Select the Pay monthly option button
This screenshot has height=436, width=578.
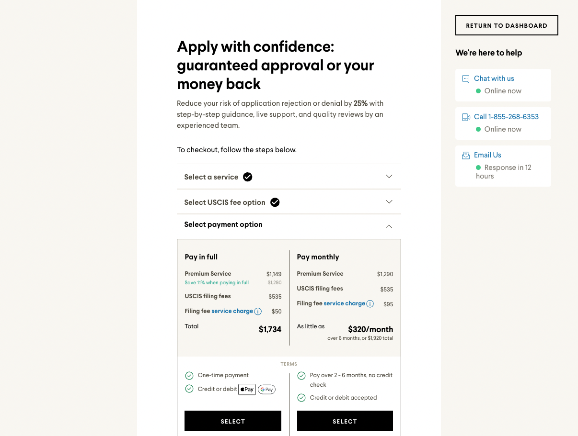[x=345, y=421]
